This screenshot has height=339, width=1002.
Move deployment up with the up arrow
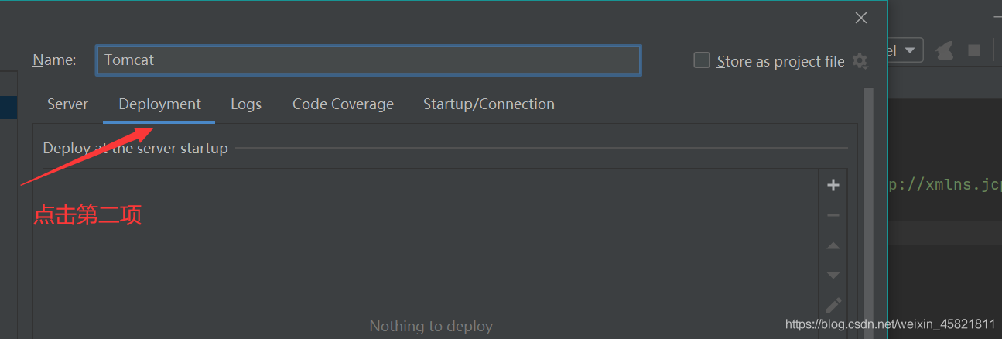833,246
